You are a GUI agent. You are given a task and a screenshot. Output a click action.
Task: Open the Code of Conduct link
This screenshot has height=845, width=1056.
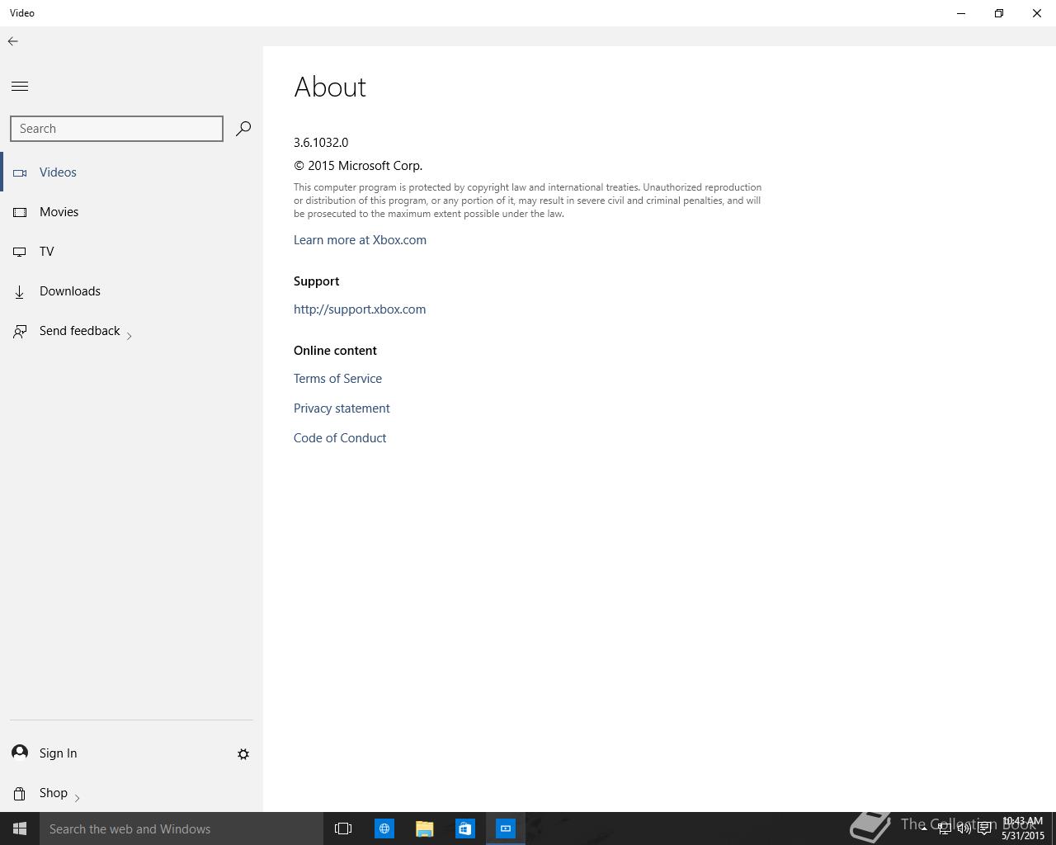click(x=340, y=438)
